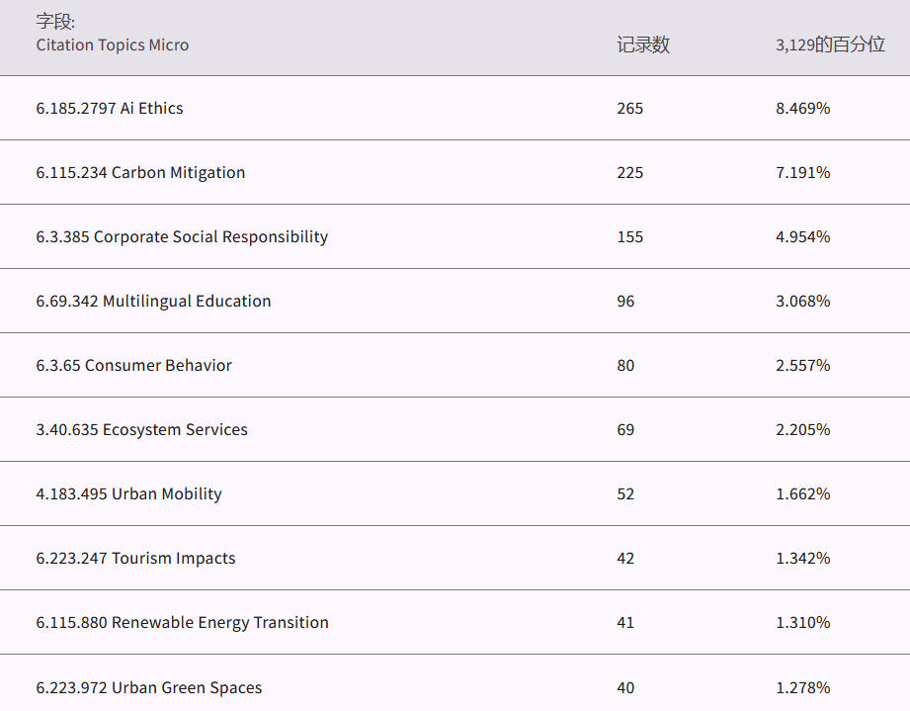Click the 2.557% percentage cell

[x=802, y=366]
